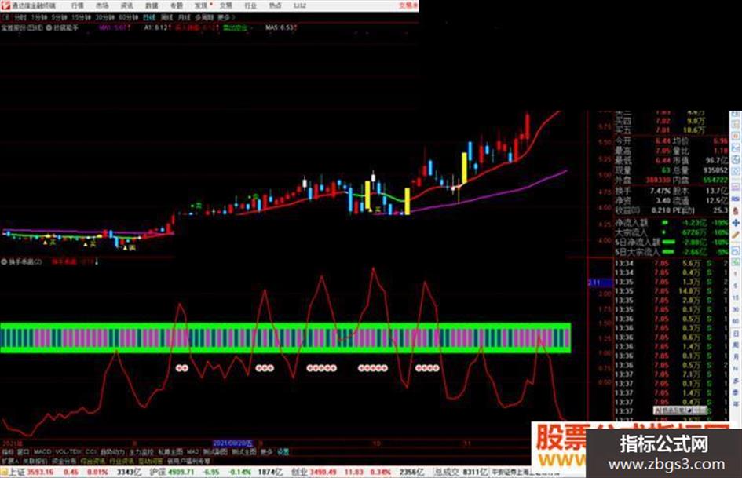Switch to the 60分钟 period tab
This screenshot has height=478, width=742.
(128, 17)
